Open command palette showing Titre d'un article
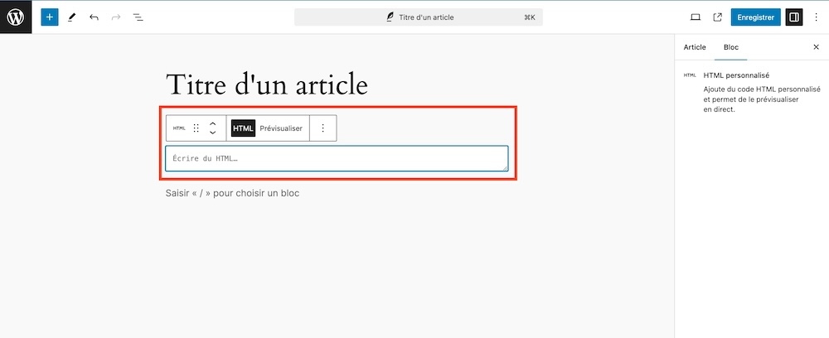This screenshot has width=829, height=338. click(418, 17)
